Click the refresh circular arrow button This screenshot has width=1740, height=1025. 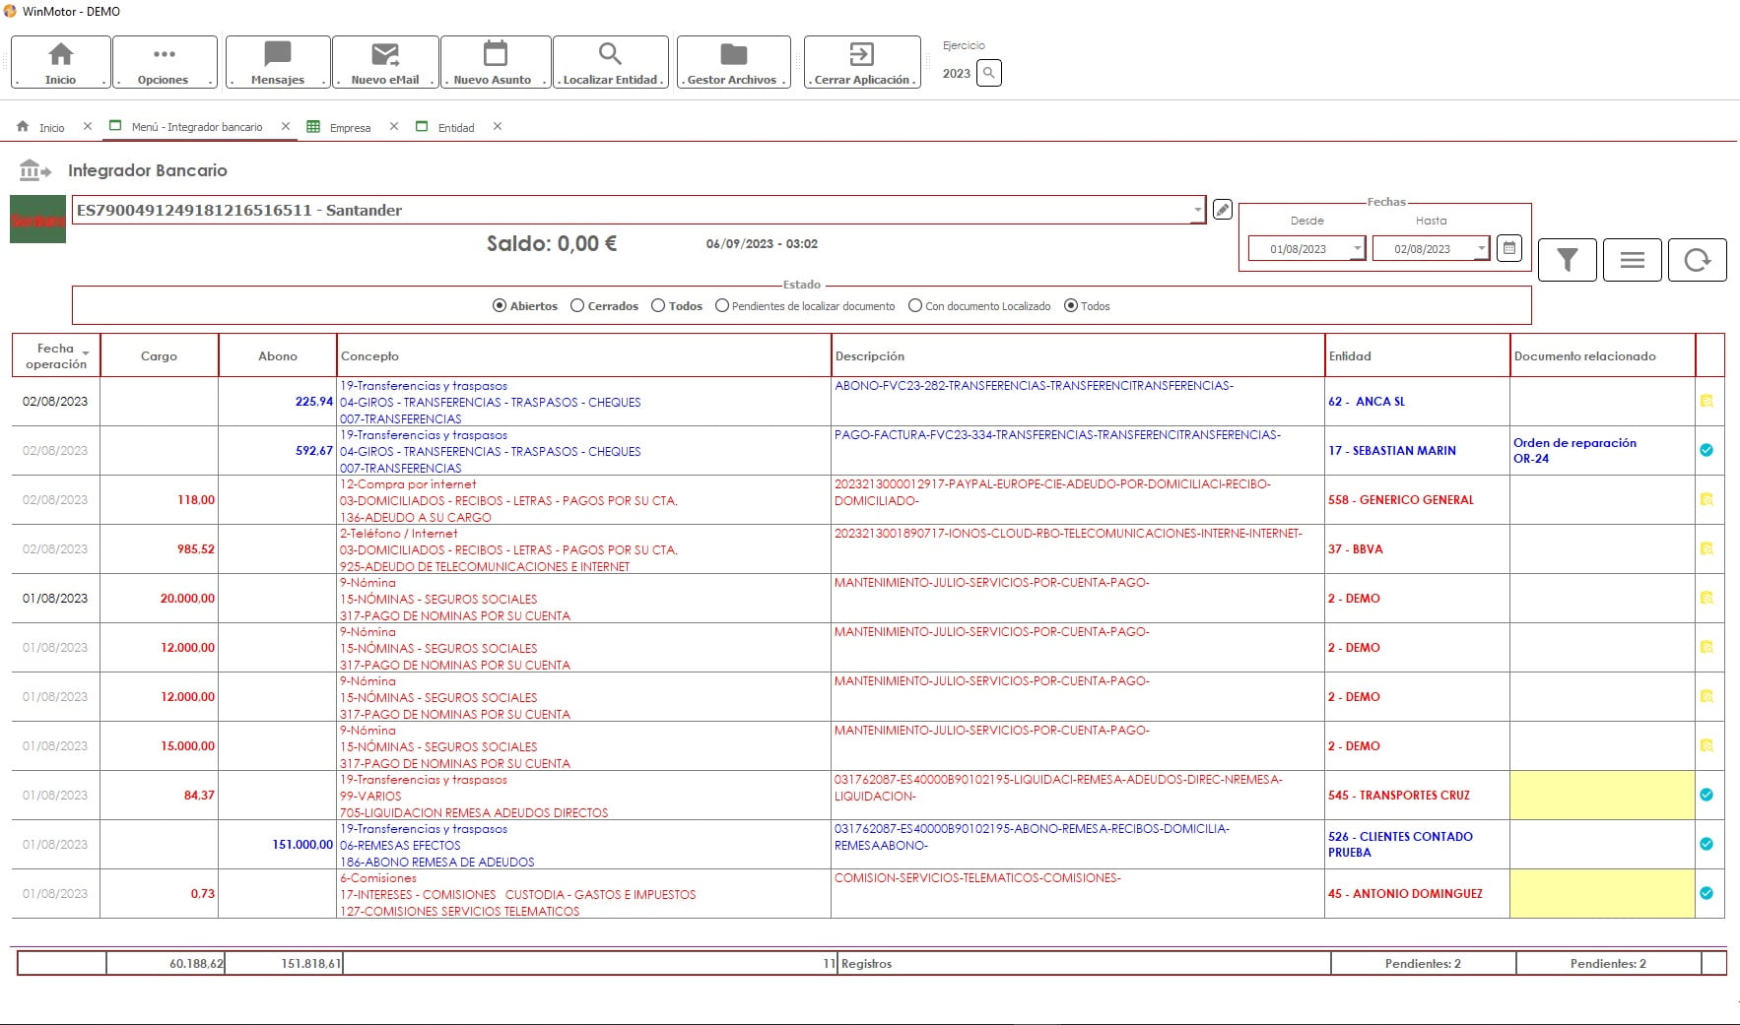click(1697, 260)
